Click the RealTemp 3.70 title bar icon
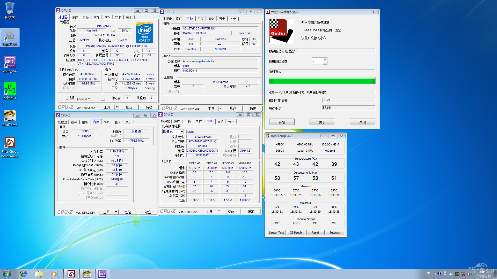The width and height of the screenshot is (497, 279). [x=268, y=136]
